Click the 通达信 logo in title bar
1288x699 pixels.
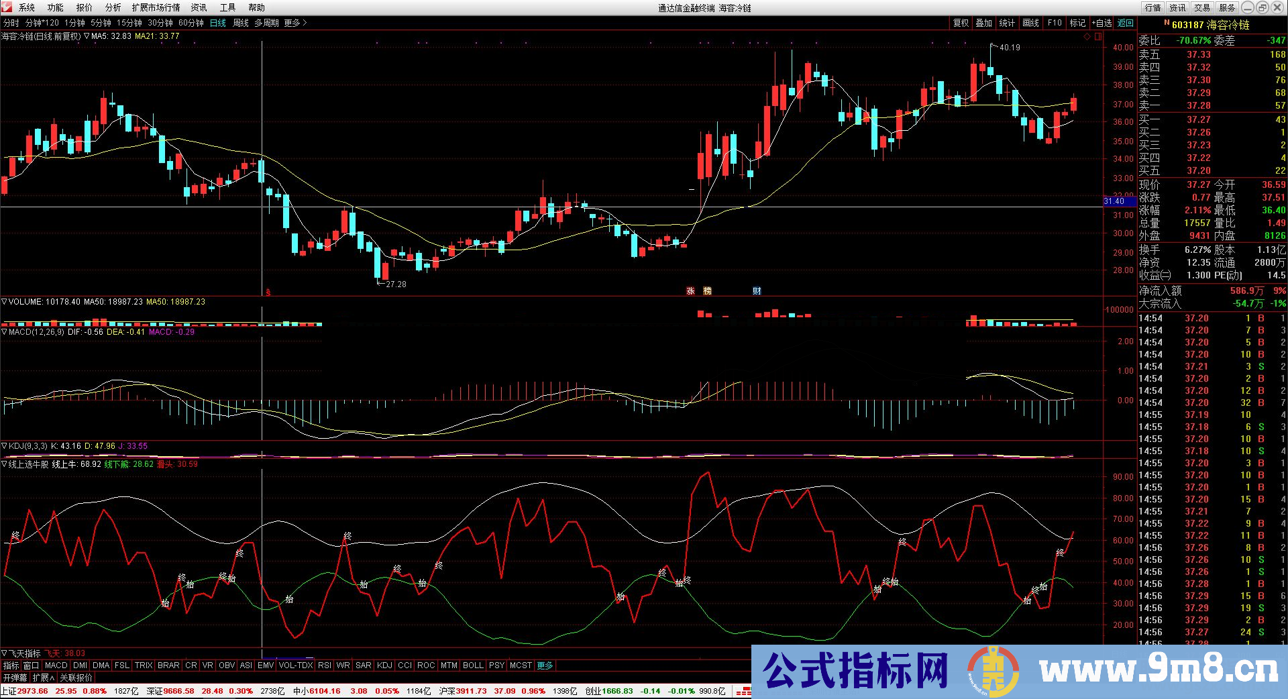[x=7, y=7]
